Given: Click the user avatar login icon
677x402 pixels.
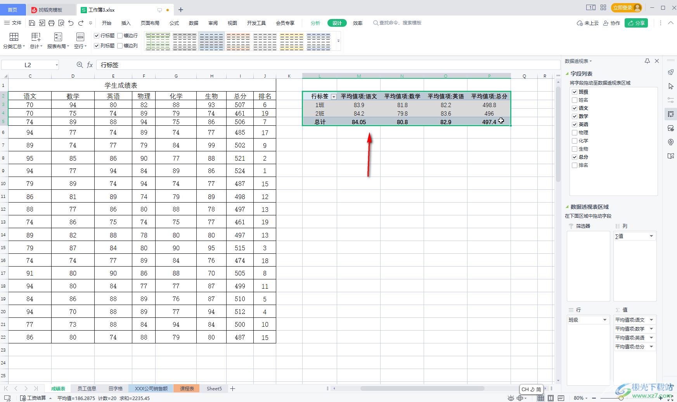Looking at the screenshot, I should (x=637, y=8).
